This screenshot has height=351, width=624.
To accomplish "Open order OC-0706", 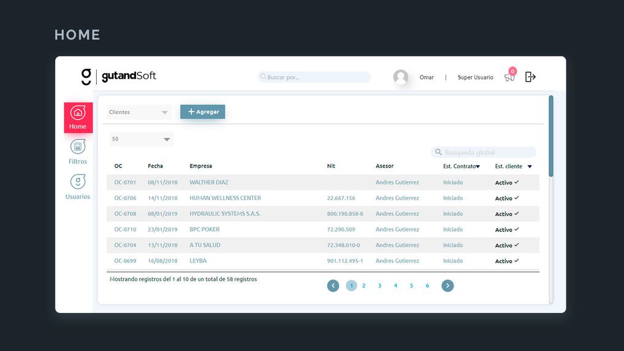I will point(125,198).
